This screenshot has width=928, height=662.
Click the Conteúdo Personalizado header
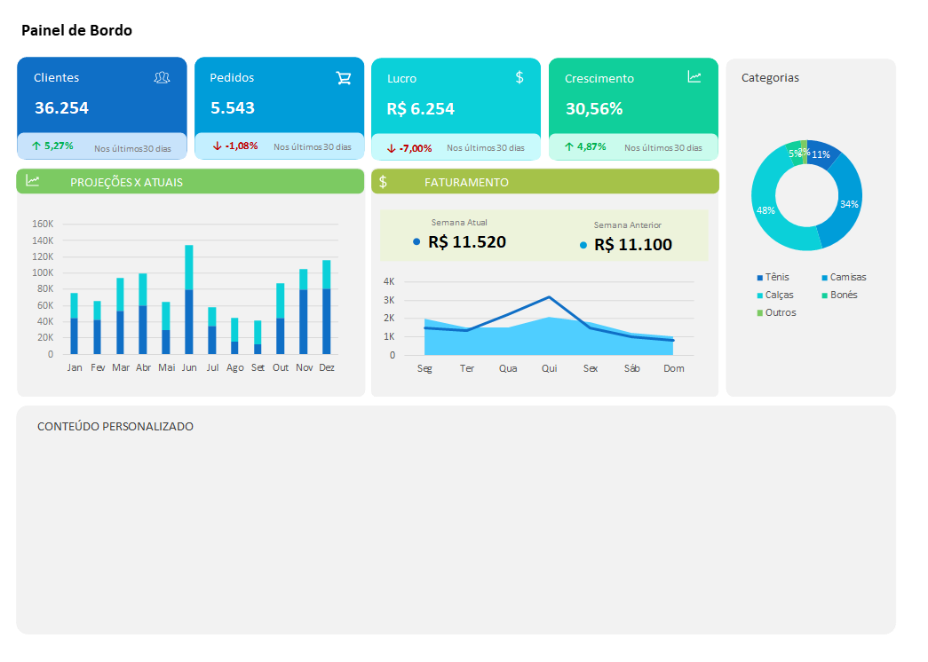tap(114, 426)
